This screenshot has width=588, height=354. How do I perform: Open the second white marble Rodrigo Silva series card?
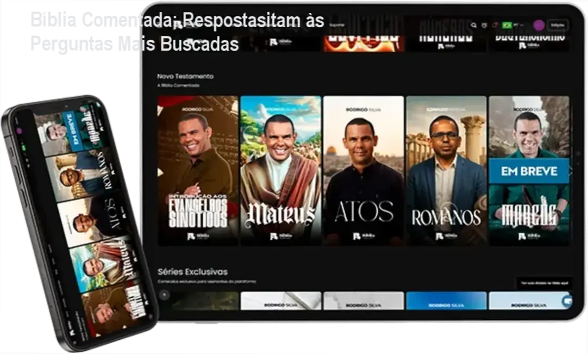click(x=364, y=301)
